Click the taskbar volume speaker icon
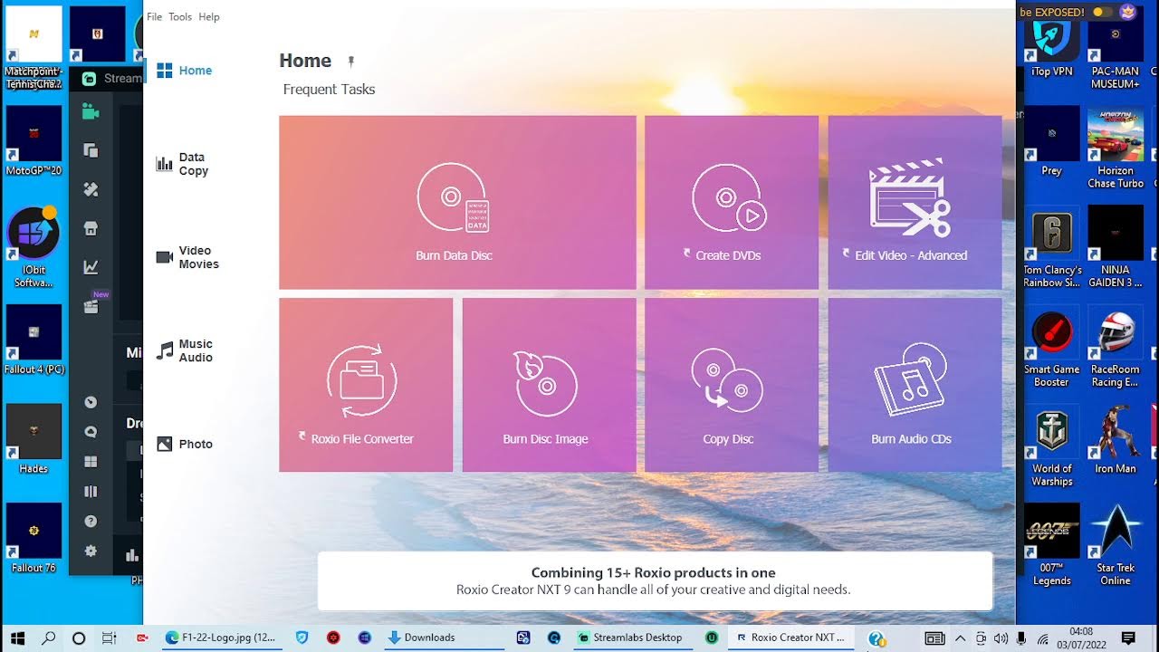The image size is (1159, 652). [x=1001, y=638]
